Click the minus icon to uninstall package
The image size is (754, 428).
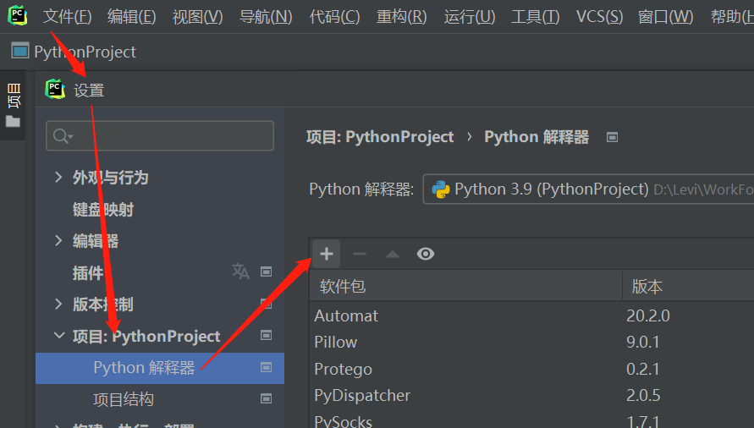pyautogui.click(x=360, y=254)
